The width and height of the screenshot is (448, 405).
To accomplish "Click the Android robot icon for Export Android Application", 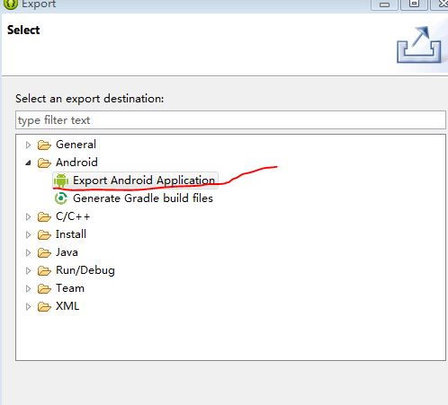I will [61, 180].
